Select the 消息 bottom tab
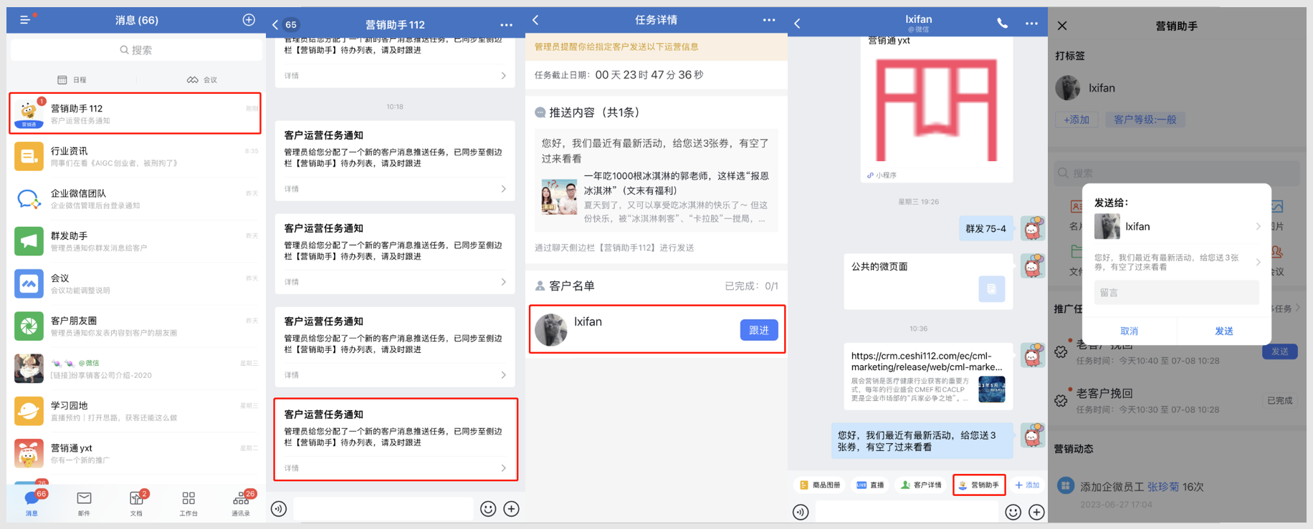This screenshot has height=529, width=1313. pyautogui.click(x=32, y=503)
